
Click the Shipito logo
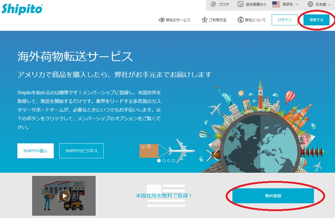click(x=22, y=8)
